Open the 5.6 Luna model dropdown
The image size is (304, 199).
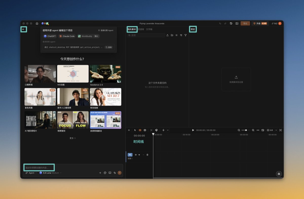click(50, 173)
